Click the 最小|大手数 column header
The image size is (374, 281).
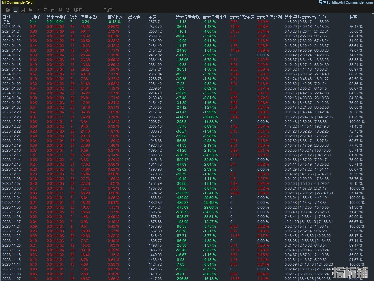57,17
